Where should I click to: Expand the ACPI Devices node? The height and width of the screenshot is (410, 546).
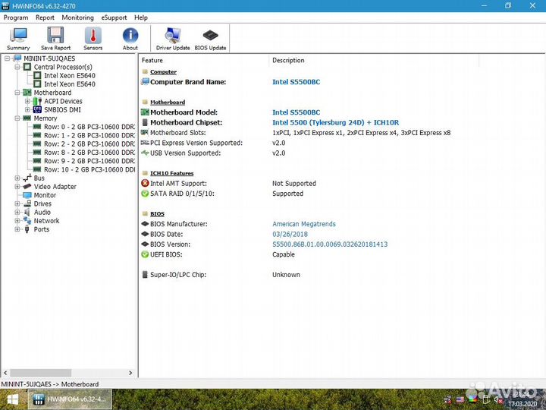tap(27, 101)
